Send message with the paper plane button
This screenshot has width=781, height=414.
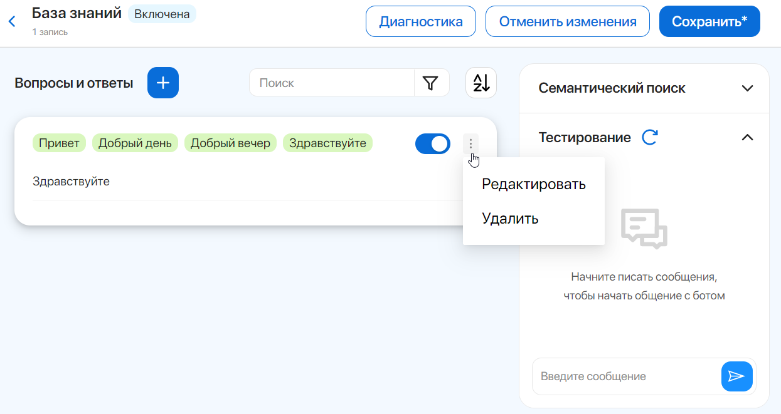point(736,376)
